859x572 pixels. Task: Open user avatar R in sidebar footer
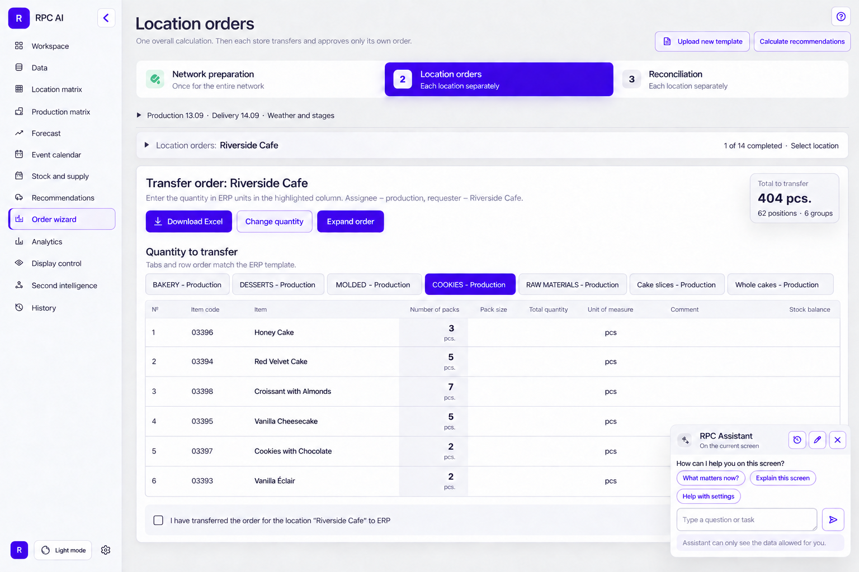point(19,550)
